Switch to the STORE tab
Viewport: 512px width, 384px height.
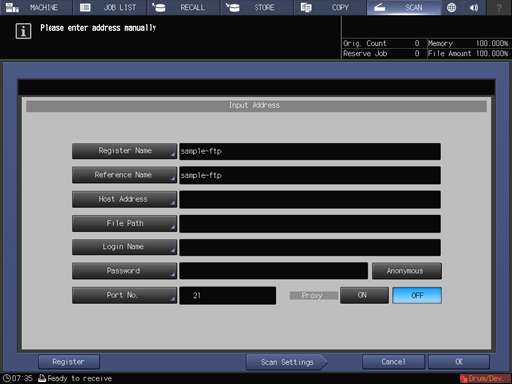(257, 7)
